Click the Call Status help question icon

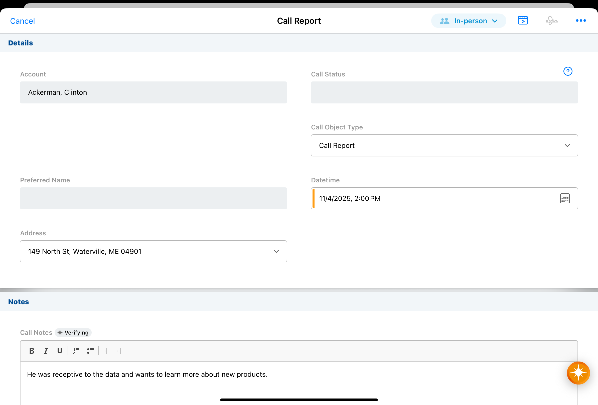[568, 71]
